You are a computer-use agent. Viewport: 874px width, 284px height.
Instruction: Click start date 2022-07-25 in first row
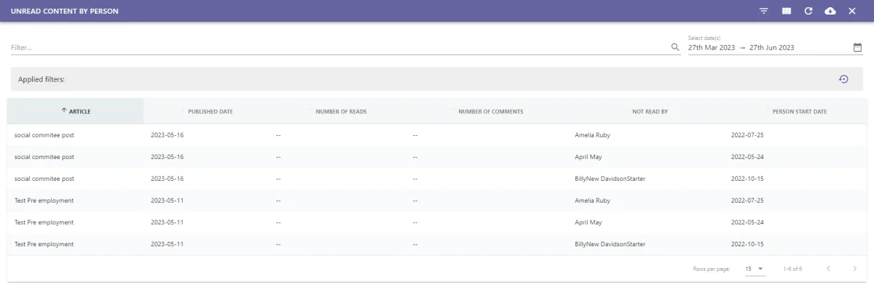(747, 135)
